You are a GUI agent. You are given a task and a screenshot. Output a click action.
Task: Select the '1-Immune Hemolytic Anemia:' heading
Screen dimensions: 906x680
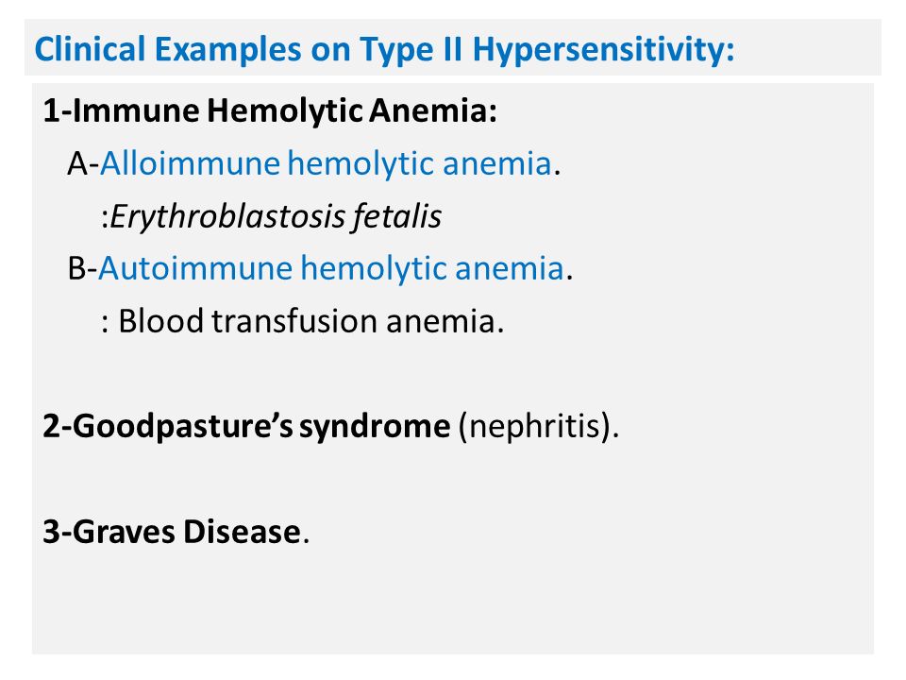[x=270, y=110]
